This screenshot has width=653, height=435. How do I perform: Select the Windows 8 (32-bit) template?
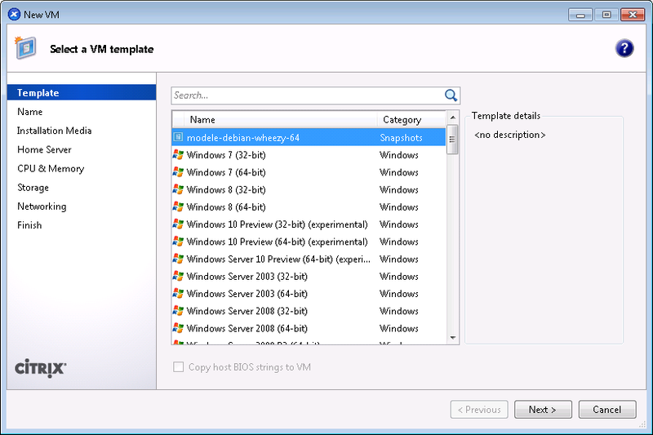(309, 189)
